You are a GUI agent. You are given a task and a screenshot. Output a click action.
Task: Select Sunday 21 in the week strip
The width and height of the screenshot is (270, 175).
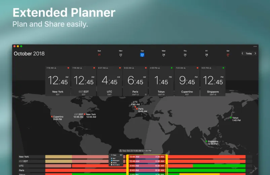(x=99, y=55)
